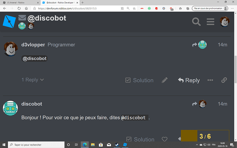Show more actions ellipsis on d3vlopper's post
The height and width of the screenshot is (148, 237).
(210, 80)
